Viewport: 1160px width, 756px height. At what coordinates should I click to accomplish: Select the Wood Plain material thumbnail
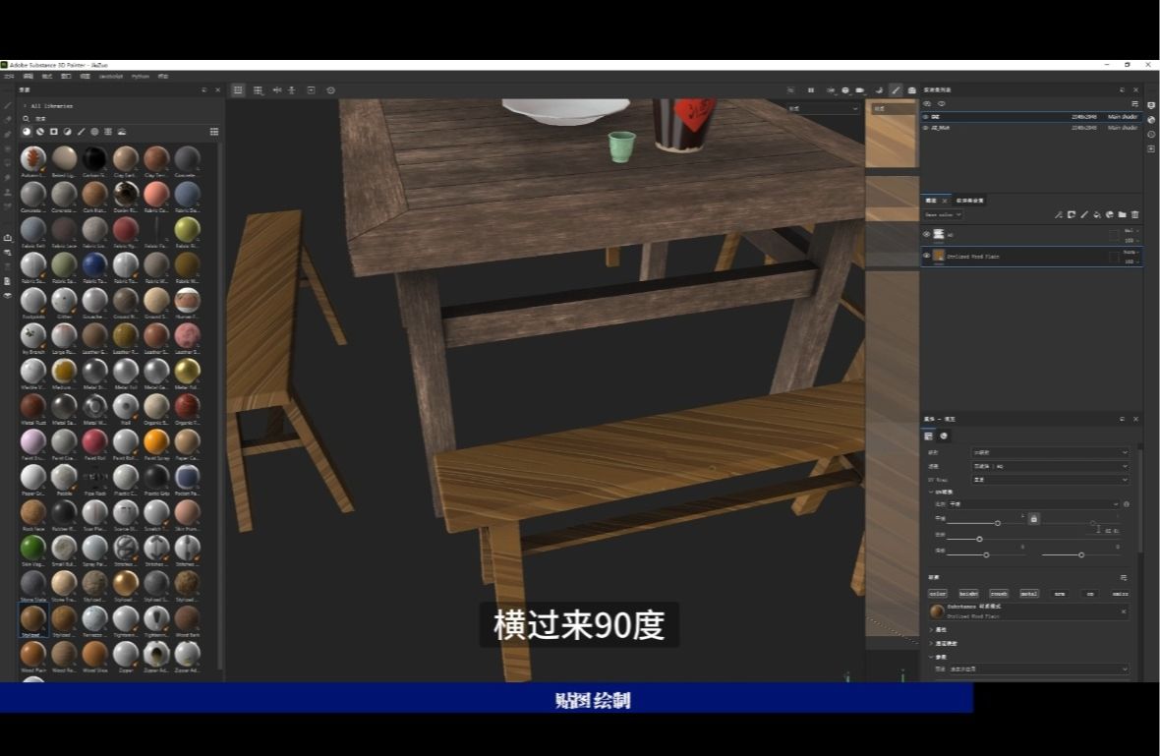coord(32,653)
